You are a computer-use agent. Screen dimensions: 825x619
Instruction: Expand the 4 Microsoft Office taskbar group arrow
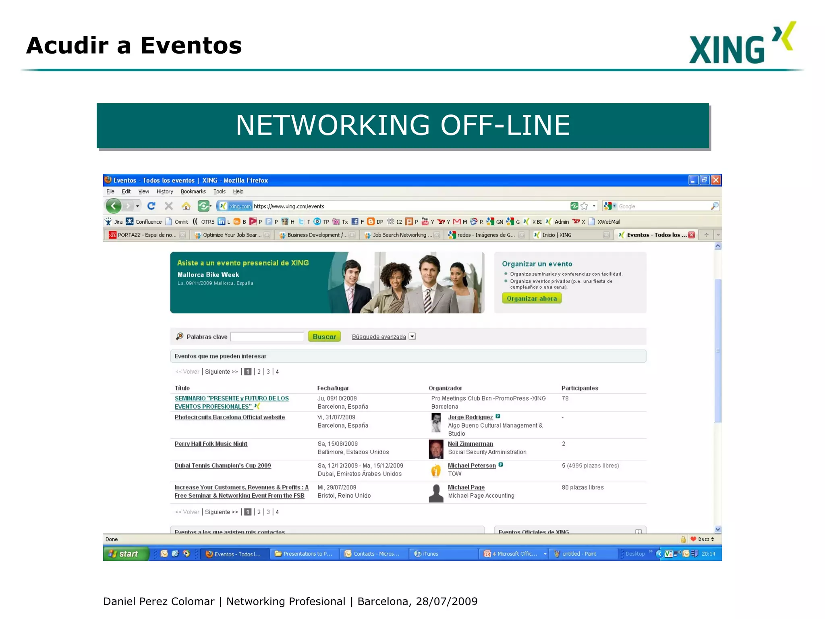[x=545, y=554]
